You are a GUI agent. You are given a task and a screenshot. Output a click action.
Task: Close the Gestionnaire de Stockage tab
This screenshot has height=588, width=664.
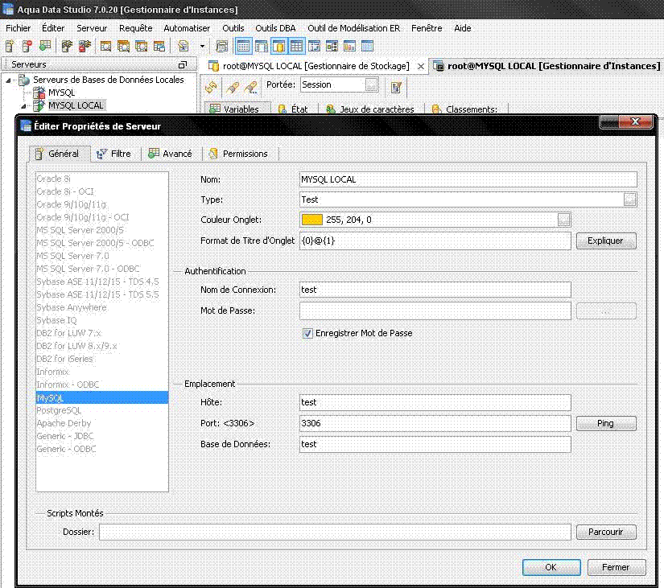[420, 67]
